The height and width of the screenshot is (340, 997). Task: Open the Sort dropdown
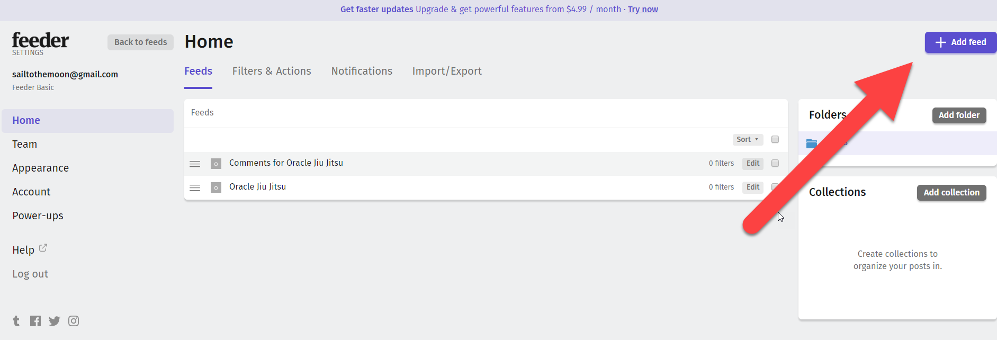click(x=748, y=139)
